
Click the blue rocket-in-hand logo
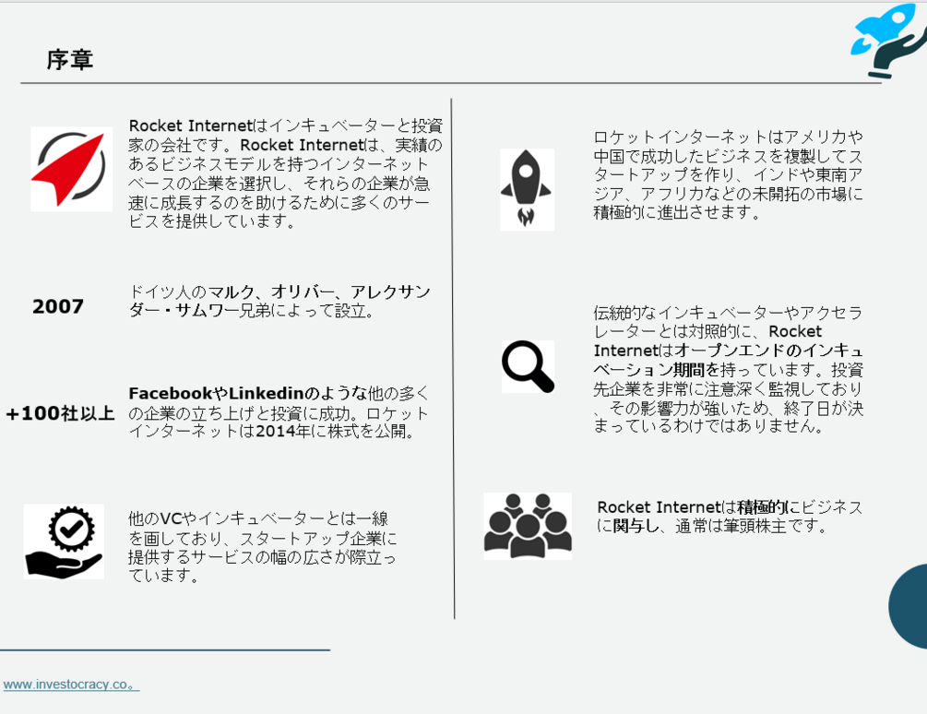point(889,41)
